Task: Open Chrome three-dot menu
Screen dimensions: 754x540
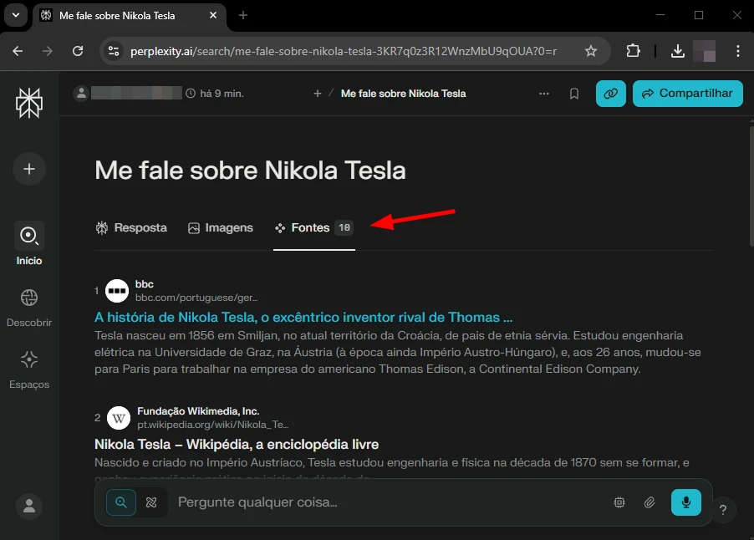Action: (x=737, y=51)
